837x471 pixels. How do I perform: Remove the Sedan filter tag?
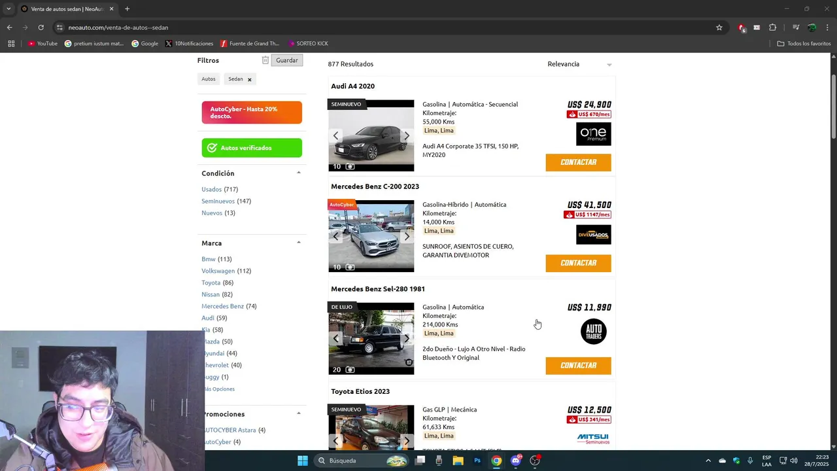click(x=249, y=79)
